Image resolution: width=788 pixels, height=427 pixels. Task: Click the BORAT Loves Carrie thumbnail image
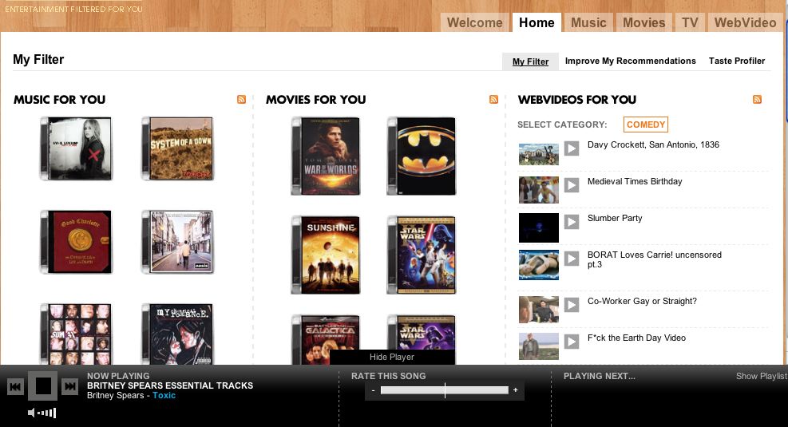pyautogui.click(x=539, y=265)
